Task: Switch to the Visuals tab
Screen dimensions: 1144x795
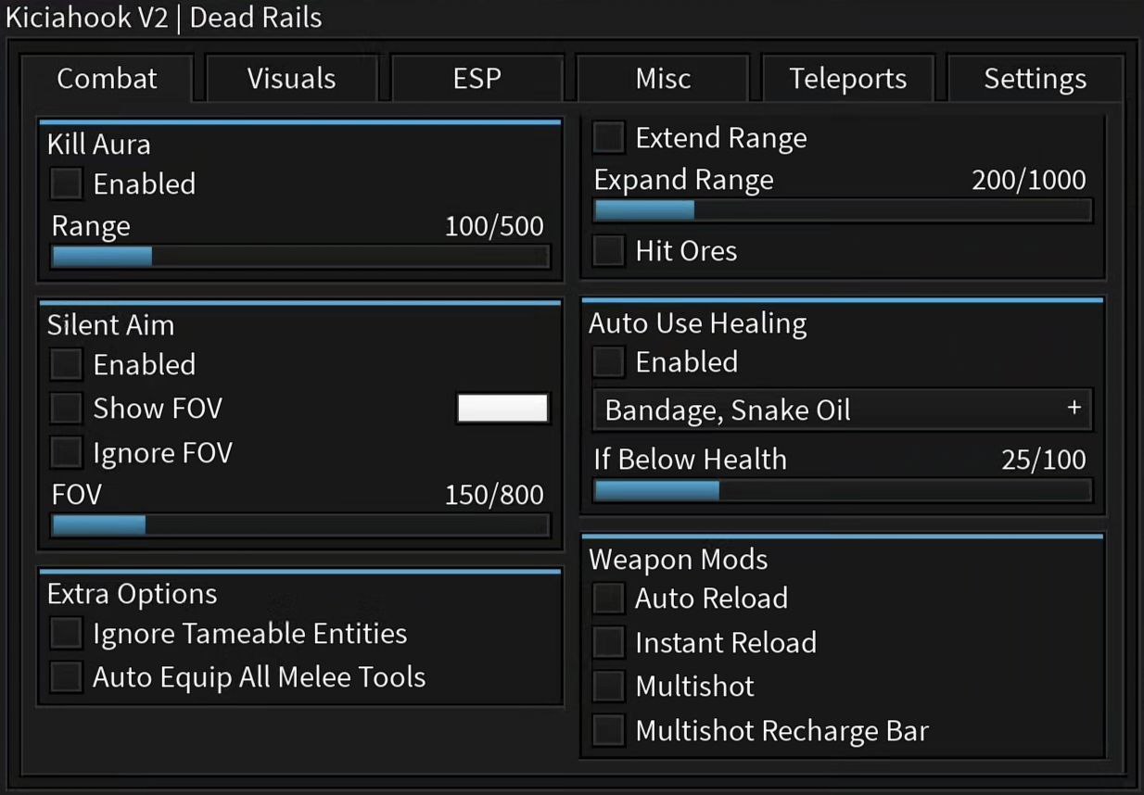Action: point(291,79)
